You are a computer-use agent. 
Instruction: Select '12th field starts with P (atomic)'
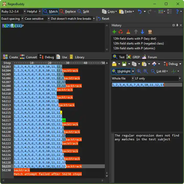(134, 48)
